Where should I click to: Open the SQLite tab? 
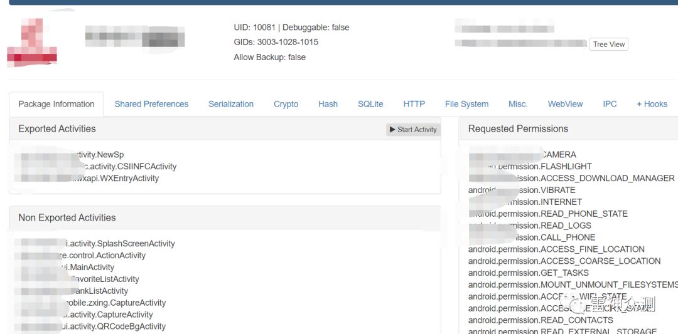[x=370, y=104]
